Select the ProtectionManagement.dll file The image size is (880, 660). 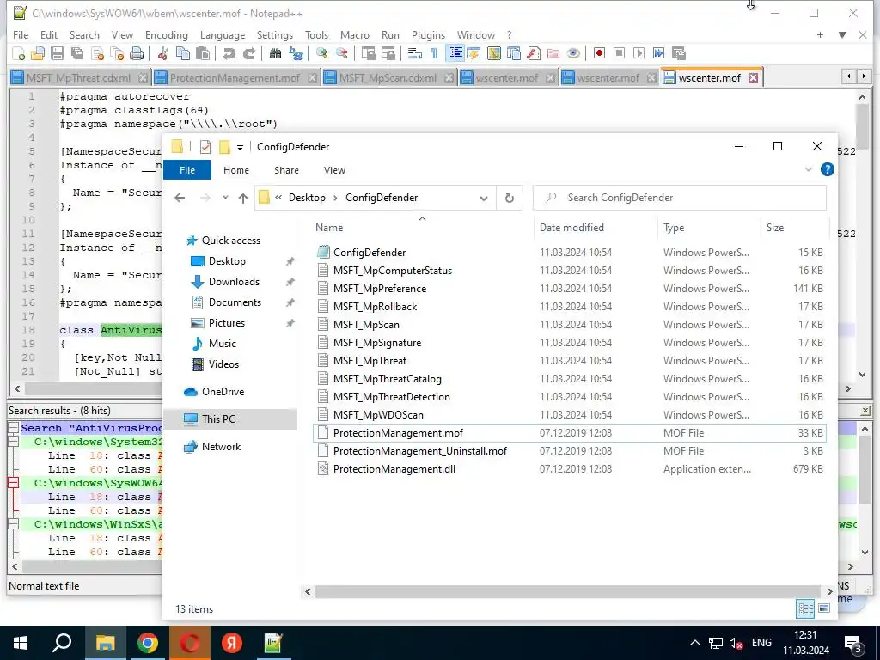[394, 469]
